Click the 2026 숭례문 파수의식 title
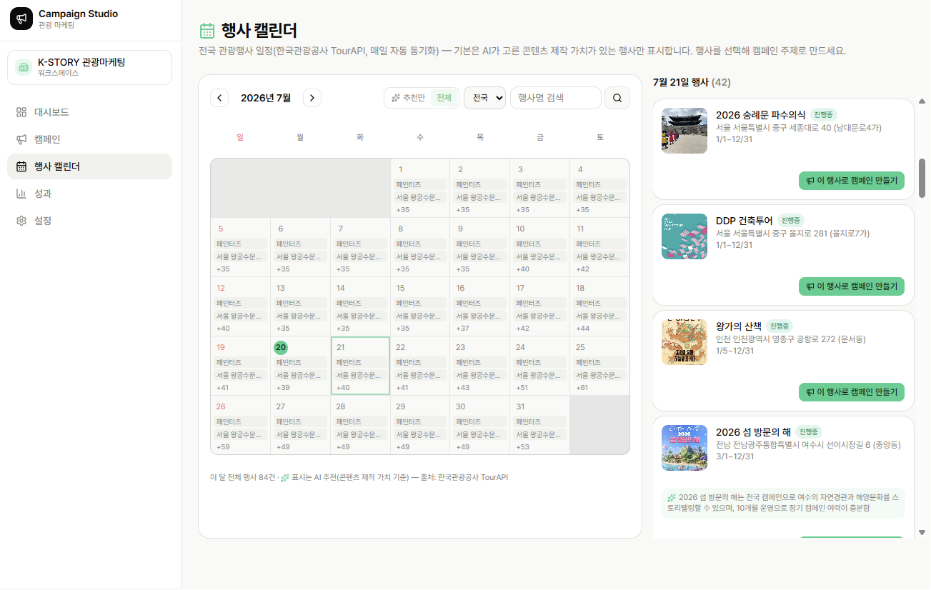 coord(760,115)
